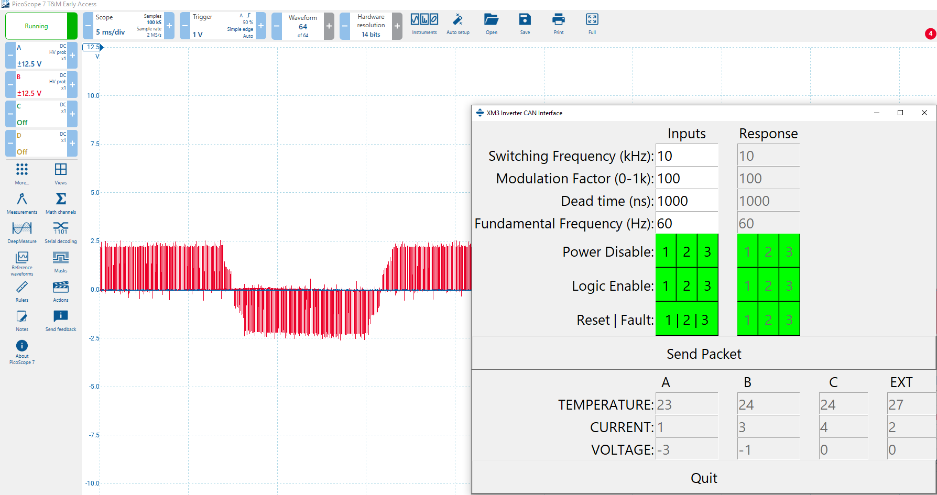Decrease Scope timebase with minus button

coord(88,26)
